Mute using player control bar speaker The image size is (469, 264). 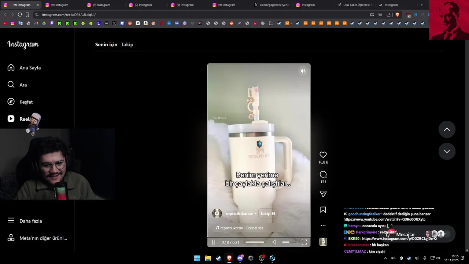tap(274, 242)
